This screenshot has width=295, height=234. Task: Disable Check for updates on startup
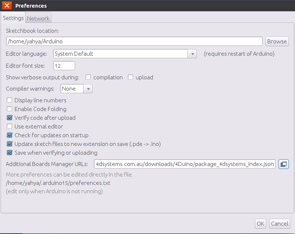tap(9, 135)
